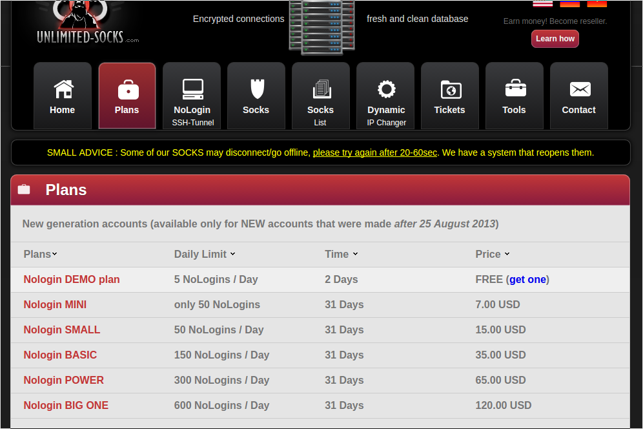Click the Plans section heading

66,190
